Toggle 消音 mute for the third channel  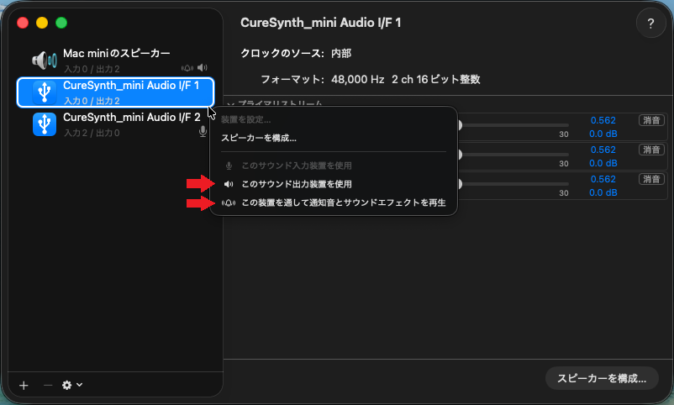click(x=650, y=179)
